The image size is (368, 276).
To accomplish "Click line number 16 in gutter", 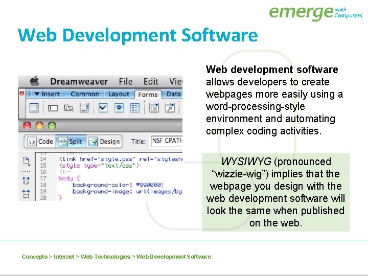I will pos(43,172).
